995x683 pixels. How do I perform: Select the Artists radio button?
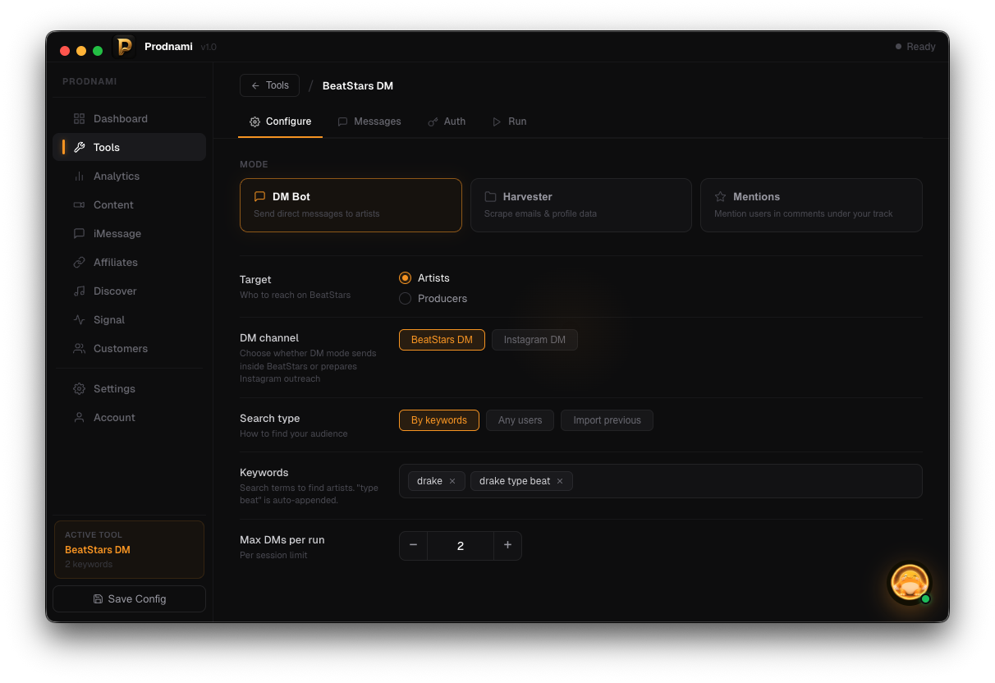(x=405, y=278)
